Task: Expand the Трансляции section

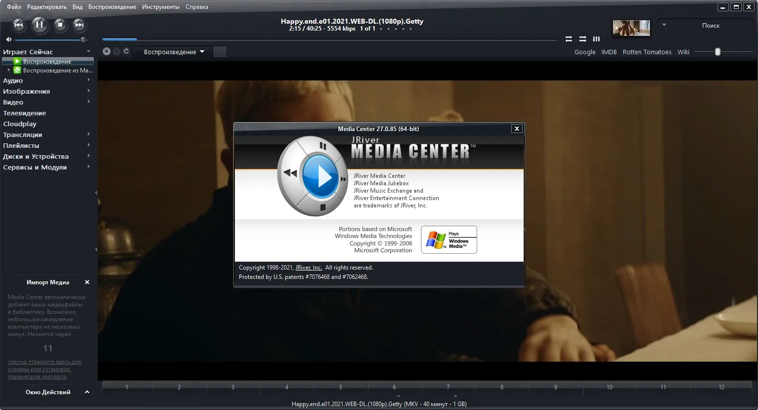Action: 89,134
